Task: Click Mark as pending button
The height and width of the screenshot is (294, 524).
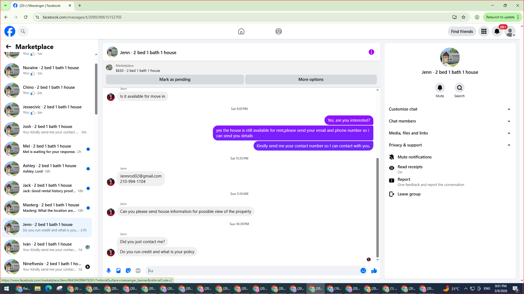Action: tap(175, 79)
